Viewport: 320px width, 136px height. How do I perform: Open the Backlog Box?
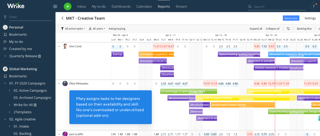(x=304, y=29)
